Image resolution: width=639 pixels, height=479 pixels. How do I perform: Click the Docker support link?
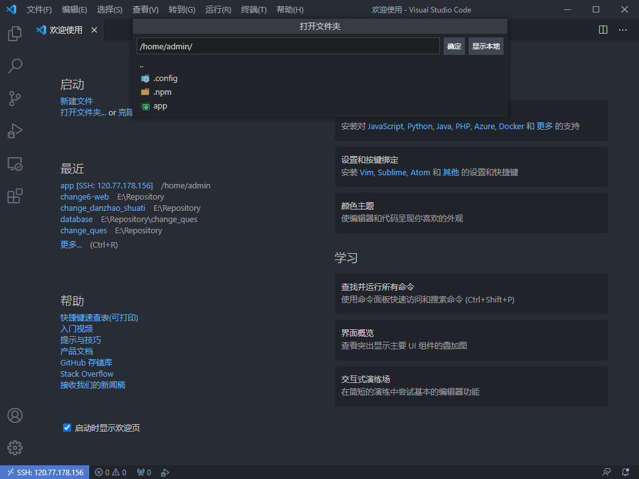512,126
